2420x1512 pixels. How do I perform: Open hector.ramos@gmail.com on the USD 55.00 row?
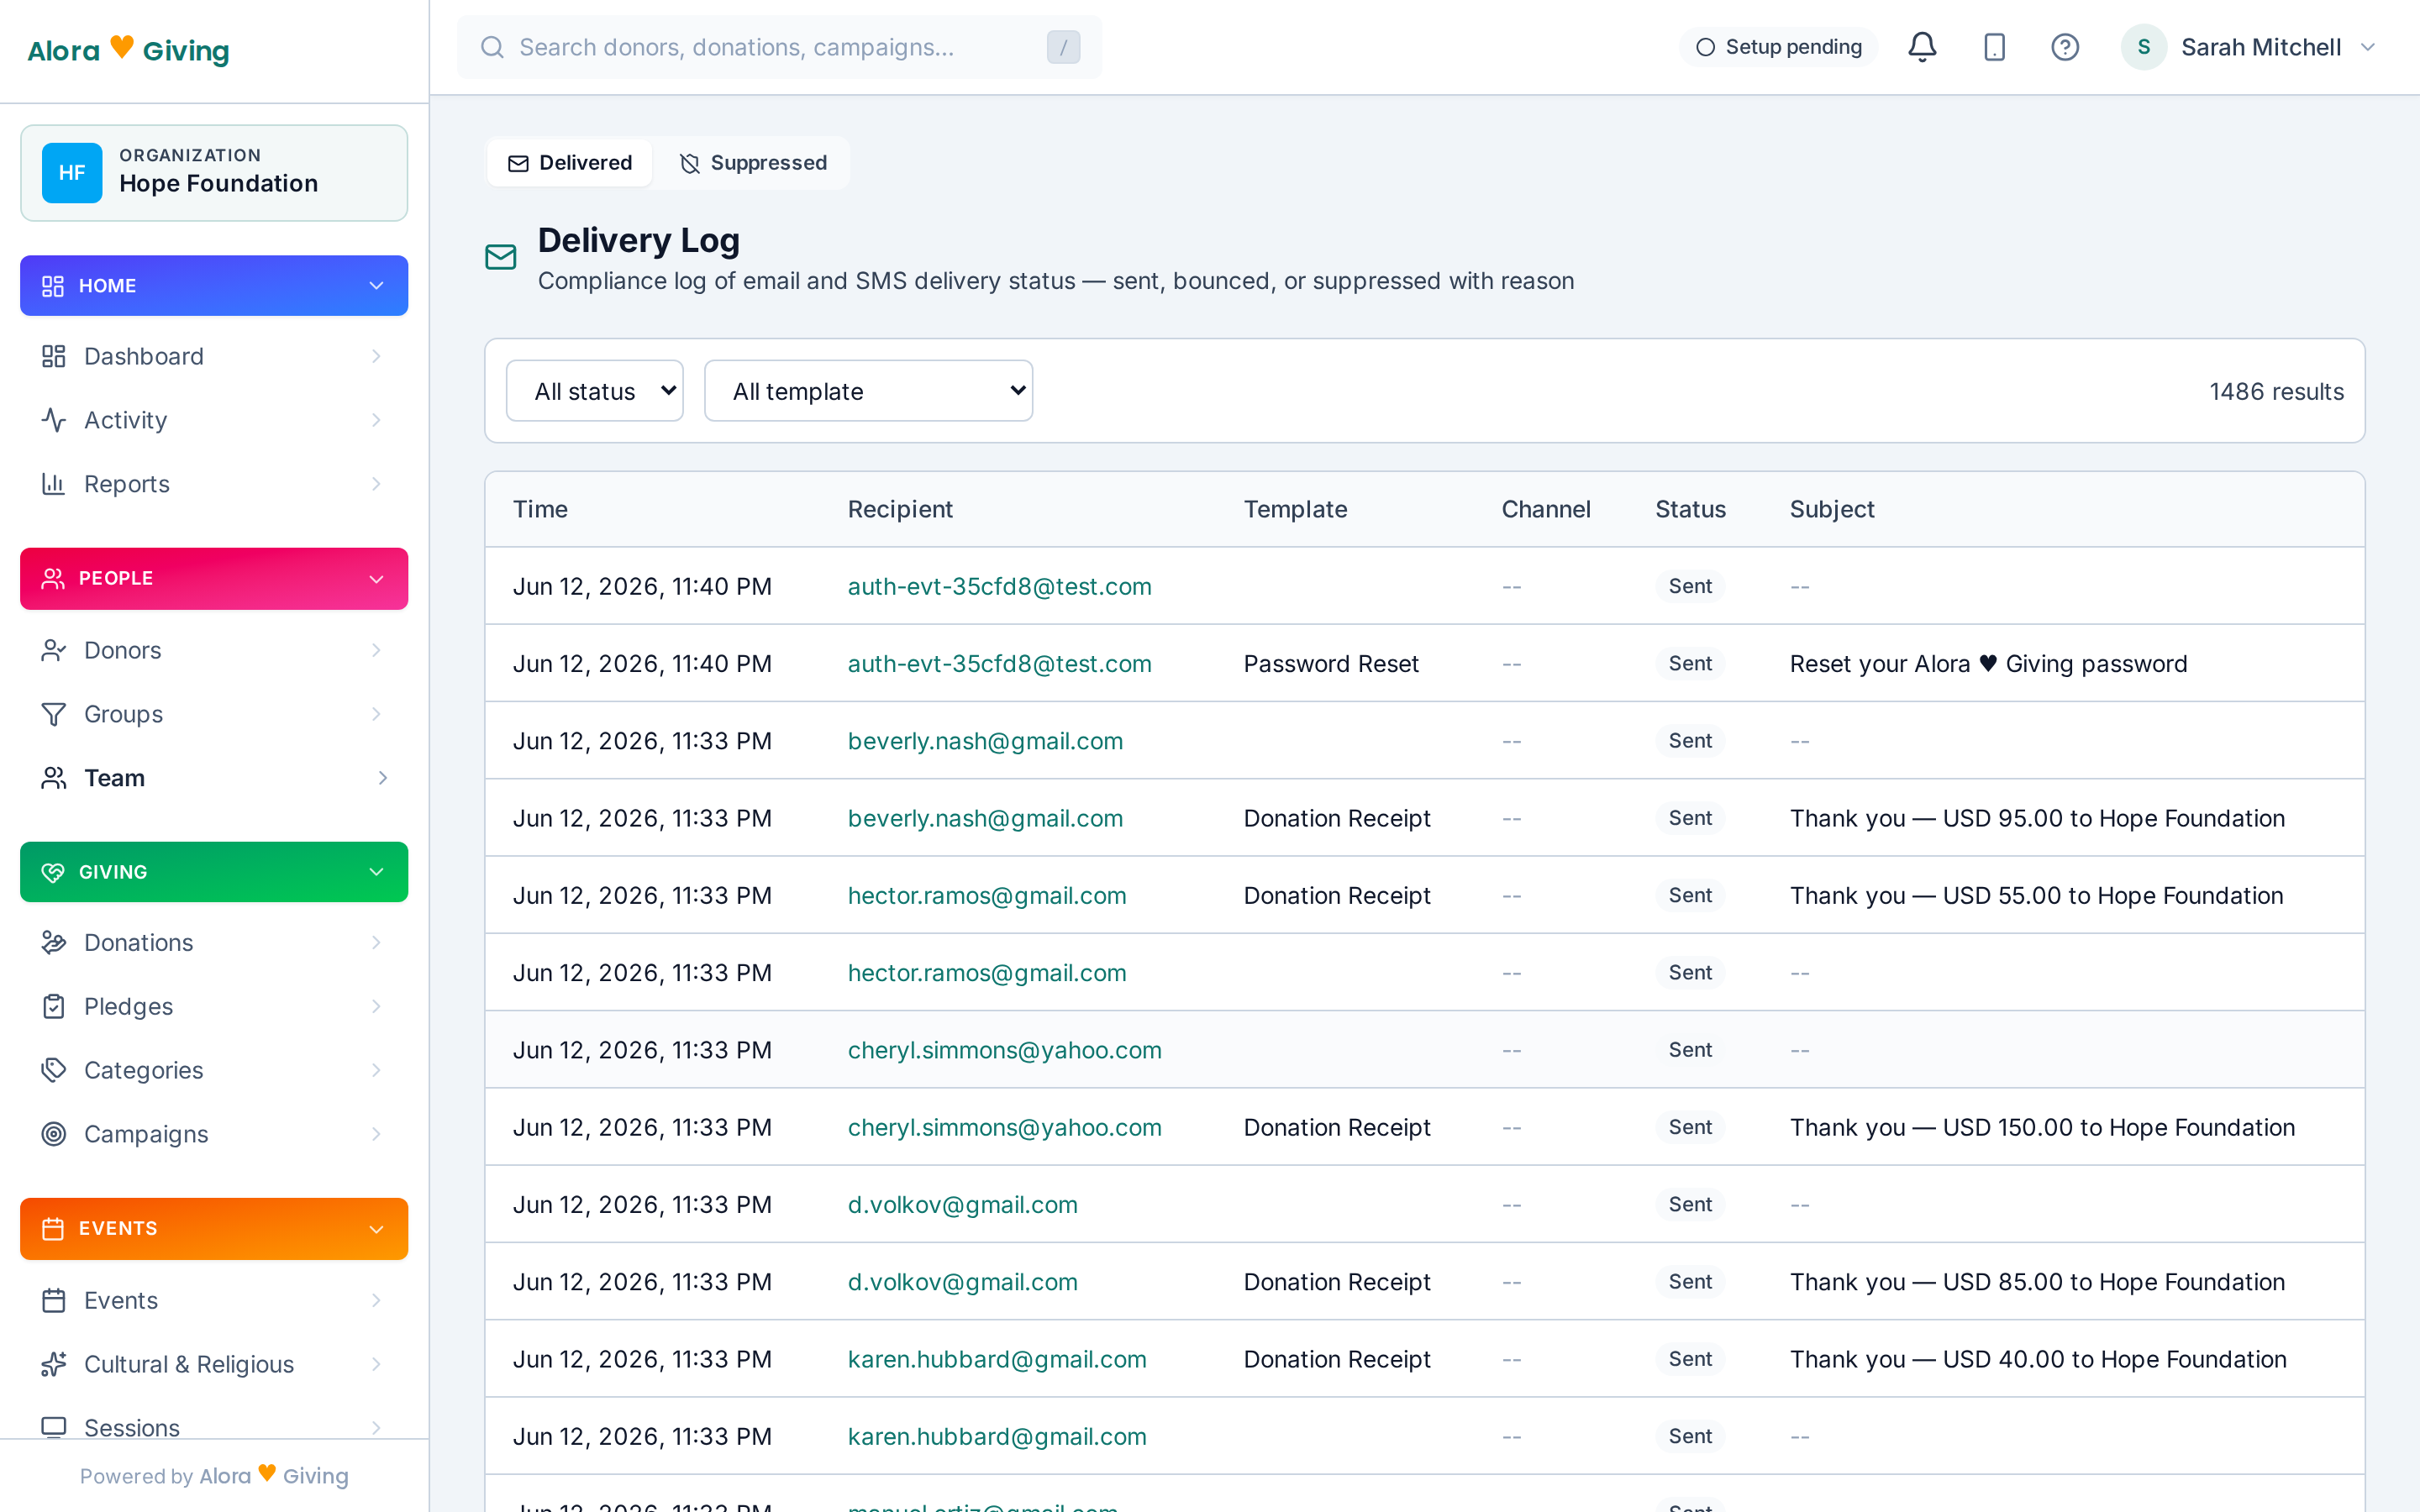coord(987,896)
